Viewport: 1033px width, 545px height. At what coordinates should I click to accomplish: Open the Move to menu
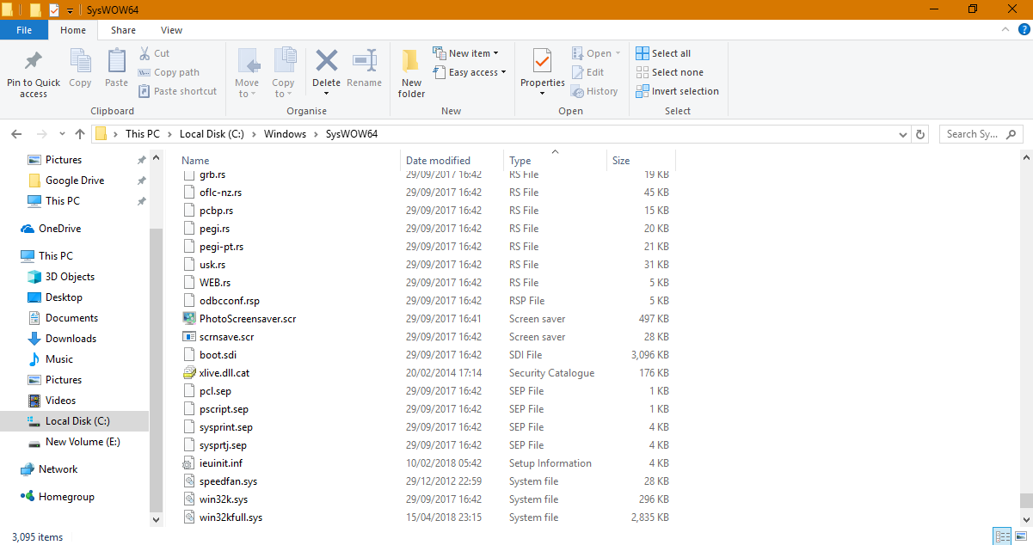(248, 73)
